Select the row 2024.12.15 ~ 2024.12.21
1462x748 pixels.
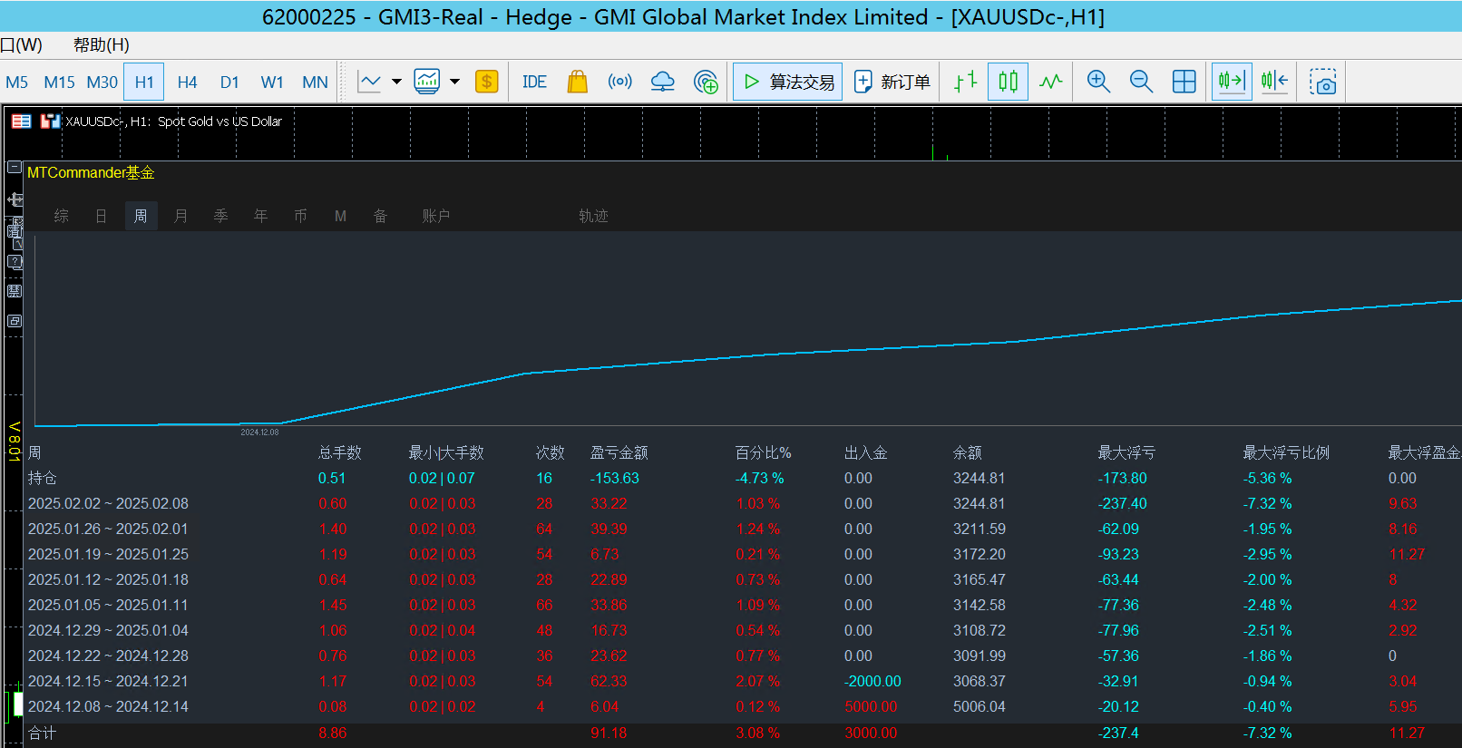tap(108, 681)
